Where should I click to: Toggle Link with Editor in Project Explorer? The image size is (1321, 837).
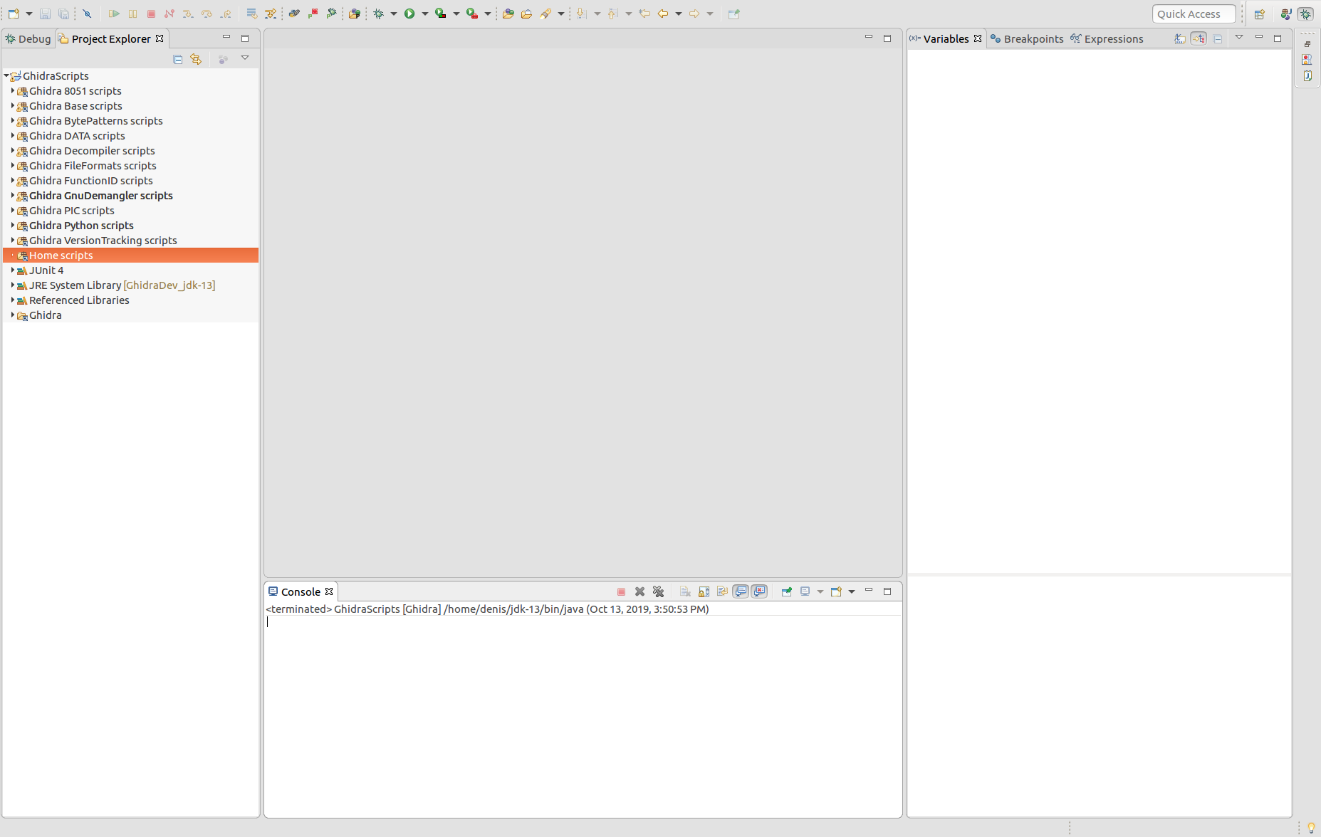[x=196, y=59]
